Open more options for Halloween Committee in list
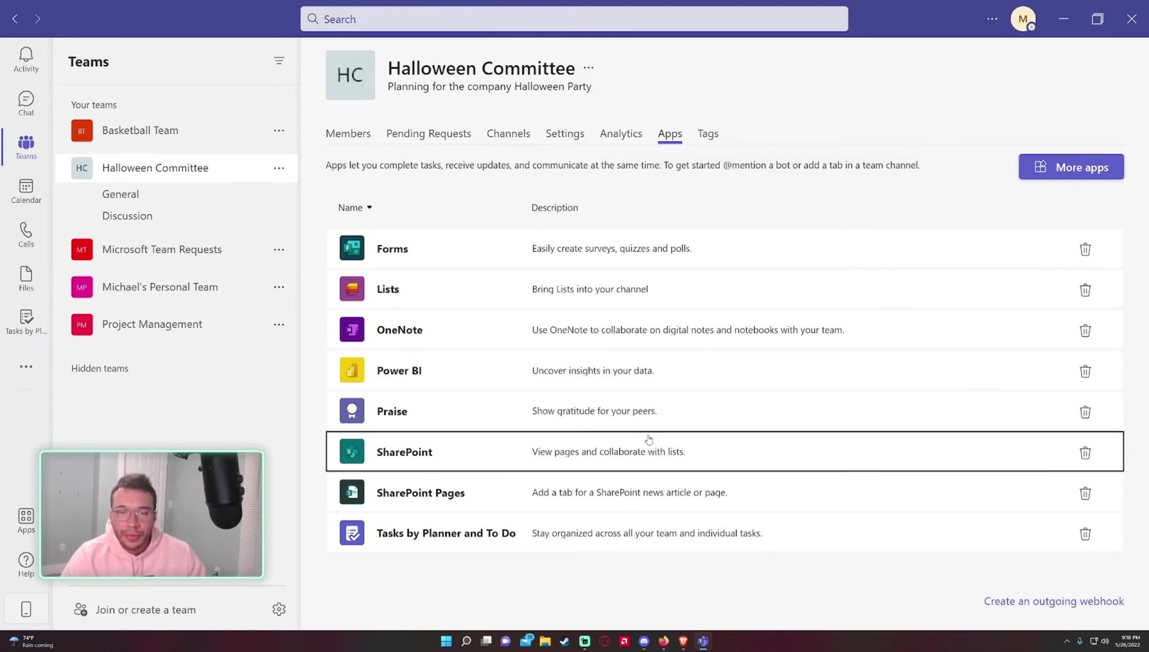 (279, 168)
